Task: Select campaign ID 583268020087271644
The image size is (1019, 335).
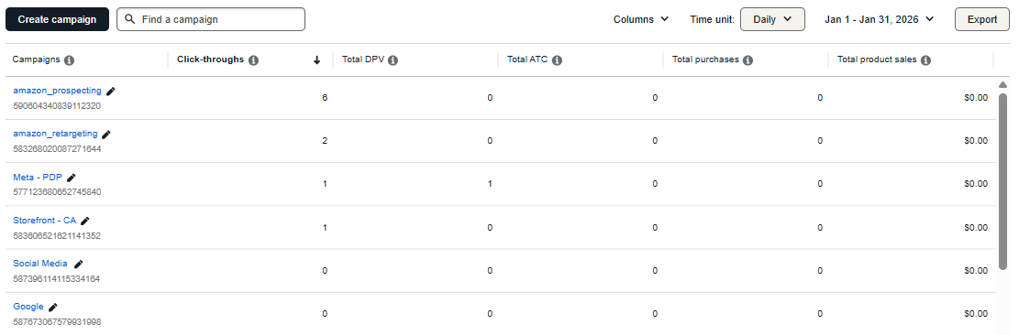Action: tap(57, 149)
